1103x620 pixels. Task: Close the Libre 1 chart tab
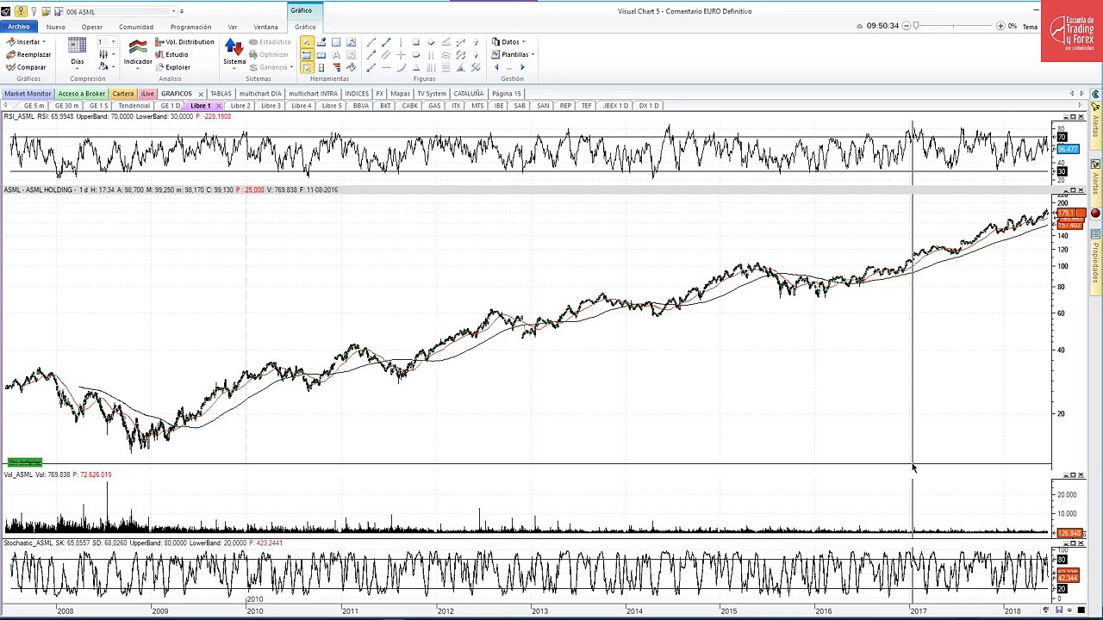coord(218,106)
